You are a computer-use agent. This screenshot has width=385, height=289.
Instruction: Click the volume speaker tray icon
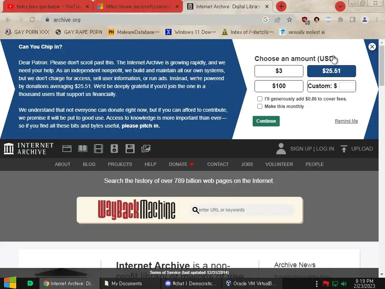pyautogui.click(x=344, y=284)
